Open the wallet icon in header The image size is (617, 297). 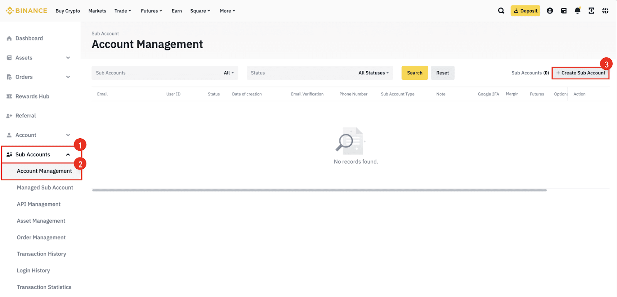click(563, 11)
